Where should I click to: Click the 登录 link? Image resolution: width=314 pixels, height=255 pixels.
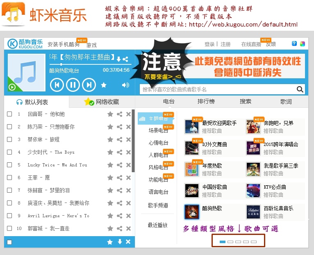209,44
